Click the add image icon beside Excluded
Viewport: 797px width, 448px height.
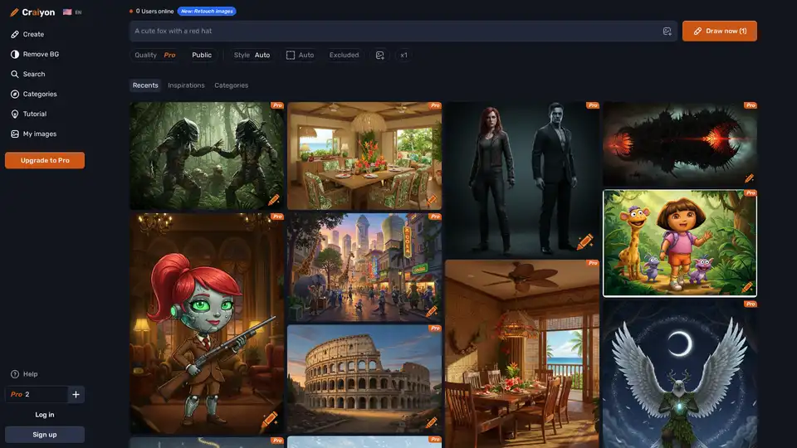(x=379, y=55)
